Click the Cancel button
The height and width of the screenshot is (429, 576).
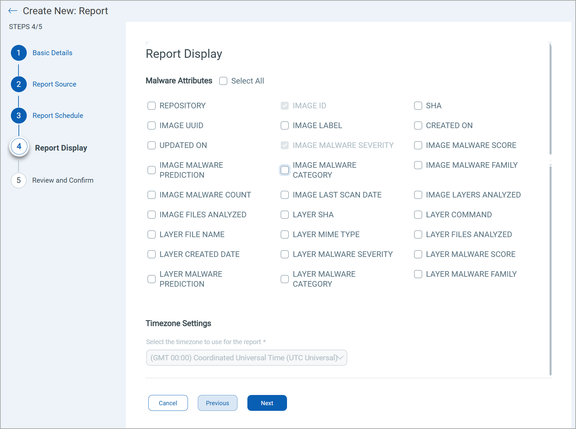tap(168, 403)
